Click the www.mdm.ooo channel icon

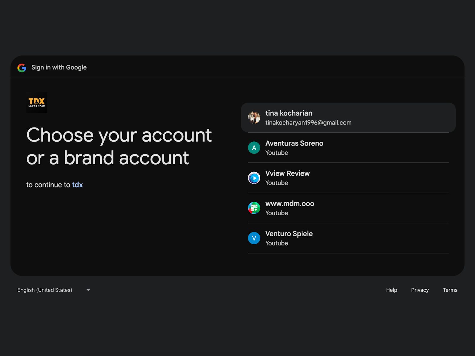[x=254, y=208]
